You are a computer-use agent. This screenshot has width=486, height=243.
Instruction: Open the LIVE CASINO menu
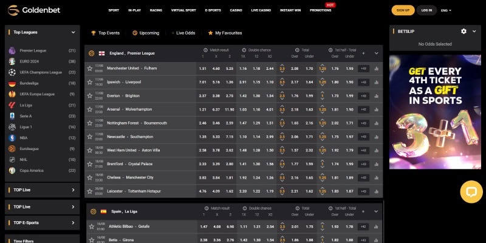(x=261, y=10)
